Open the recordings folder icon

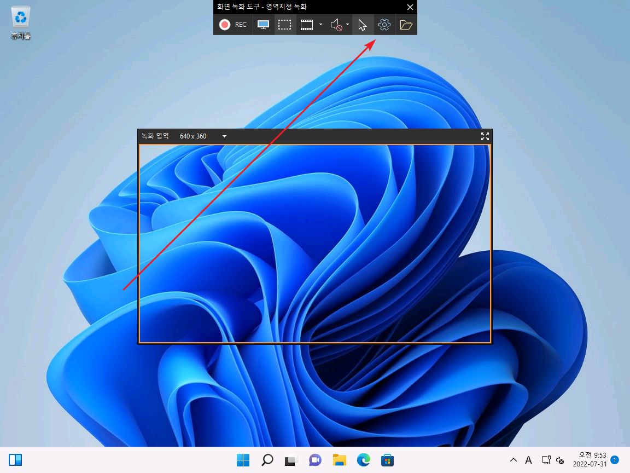[x=406, y=25]
